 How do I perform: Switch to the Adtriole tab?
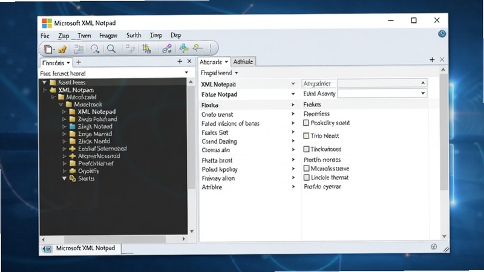coord(243,62)
